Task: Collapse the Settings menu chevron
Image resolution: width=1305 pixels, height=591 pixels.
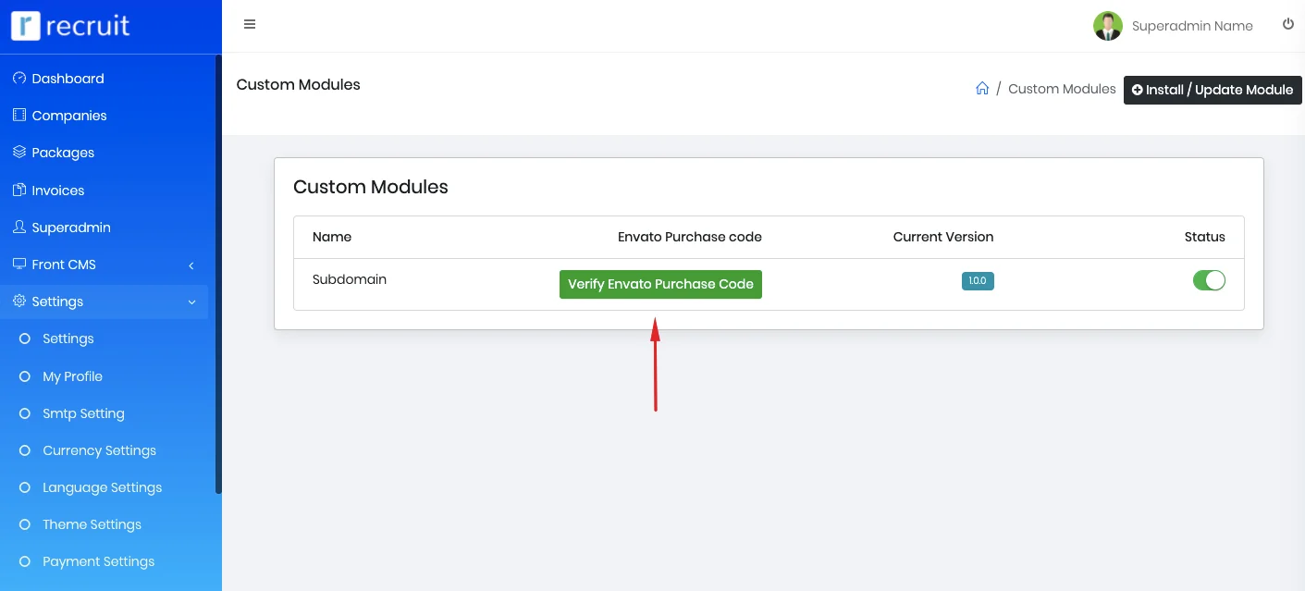Action: coord(191,302)
